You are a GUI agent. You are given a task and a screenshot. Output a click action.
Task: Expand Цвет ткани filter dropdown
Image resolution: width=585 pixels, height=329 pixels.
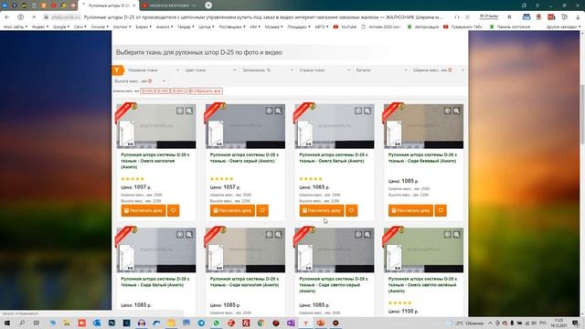tap(210, 70)
